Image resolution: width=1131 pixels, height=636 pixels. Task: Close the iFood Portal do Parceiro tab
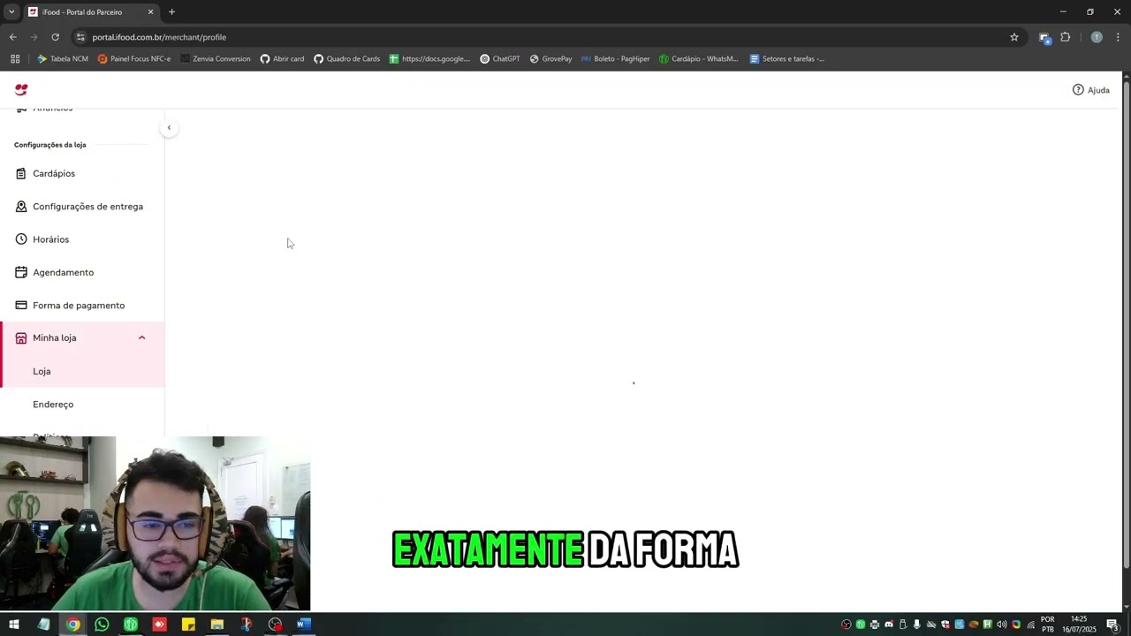pyautogui.click(x=150, y=12)
